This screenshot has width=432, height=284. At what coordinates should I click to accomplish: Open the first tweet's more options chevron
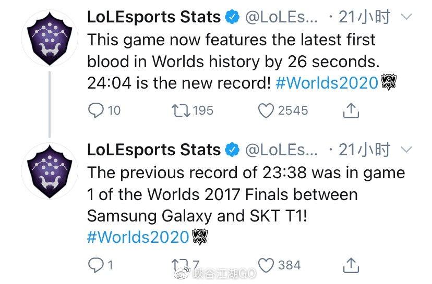[x=405, y=17]
